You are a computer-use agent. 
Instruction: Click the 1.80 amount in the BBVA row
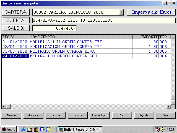tap(146, 51)
